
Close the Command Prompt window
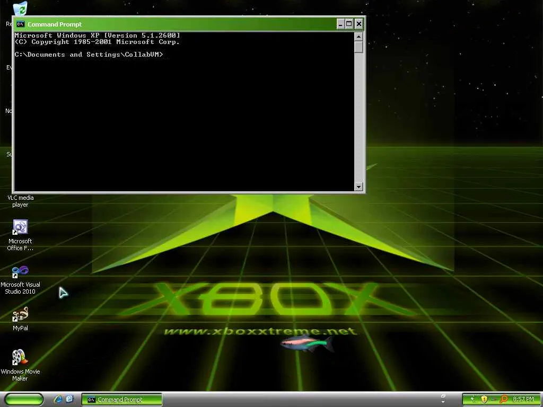pos(359,24)
